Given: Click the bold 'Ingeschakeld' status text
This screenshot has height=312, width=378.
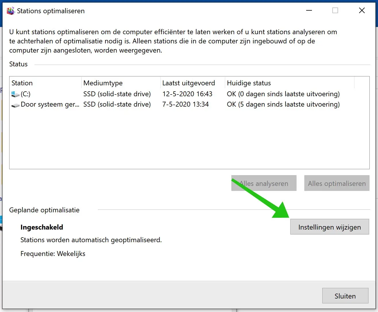Looking at the screenshot, I should point(42,227).
